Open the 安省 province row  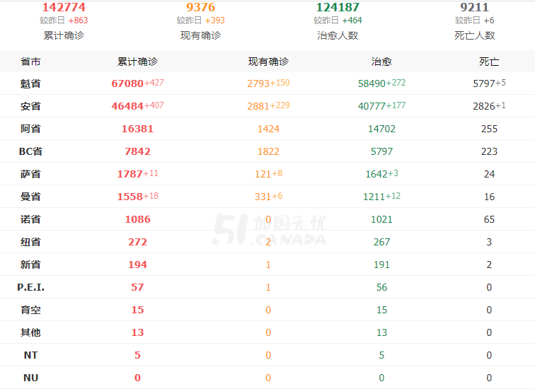(x=267, y=106)
